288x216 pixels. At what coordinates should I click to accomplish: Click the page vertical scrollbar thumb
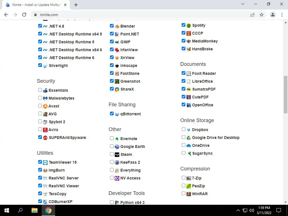click(x=286, y=94)
